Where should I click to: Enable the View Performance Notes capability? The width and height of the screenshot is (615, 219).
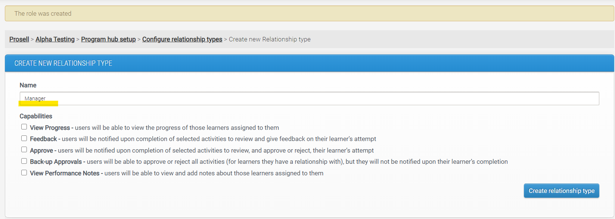tap(24, 172)
